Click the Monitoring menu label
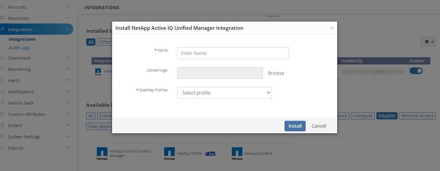 click(x=19, y=69)
